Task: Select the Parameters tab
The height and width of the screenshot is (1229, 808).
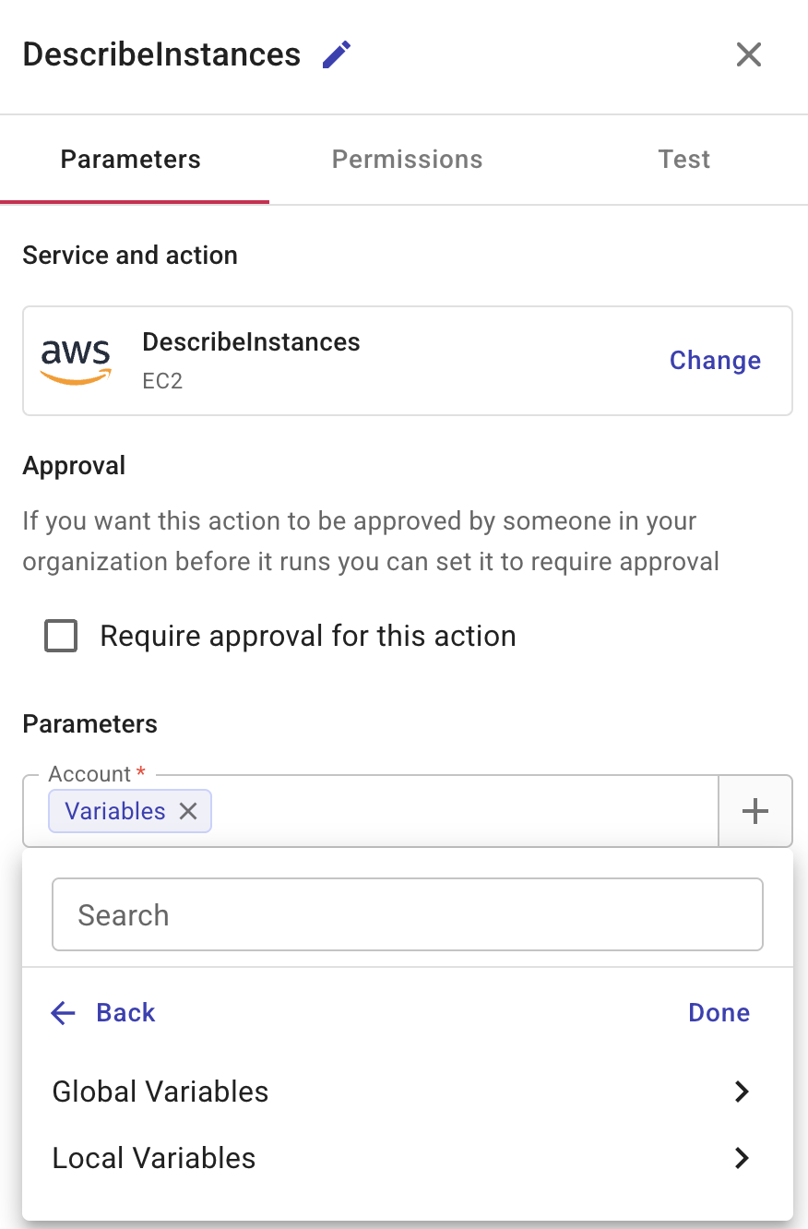Action: pyautogui.click(x=130, y=160)
